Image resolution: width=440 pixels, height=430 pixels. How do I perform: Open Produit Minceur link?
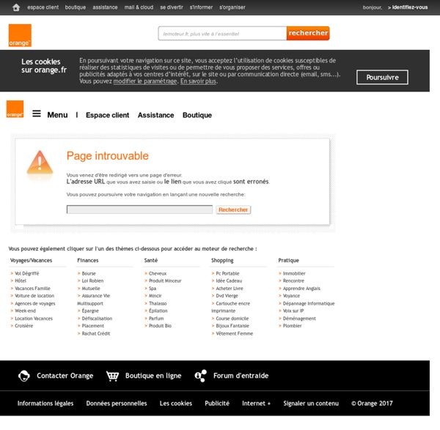[x=165, y=281]
